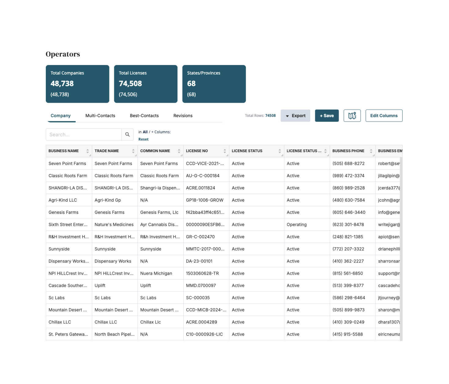Click the search magnifier icon button
Image resolution: width=449 pixels, height=384 pixels.
click(127, 134)
